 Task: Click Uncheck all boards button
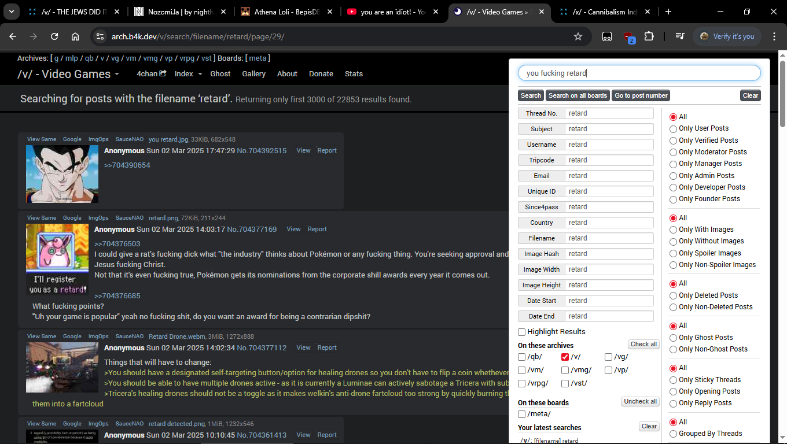pyautogui.click(x=641, y=401)
